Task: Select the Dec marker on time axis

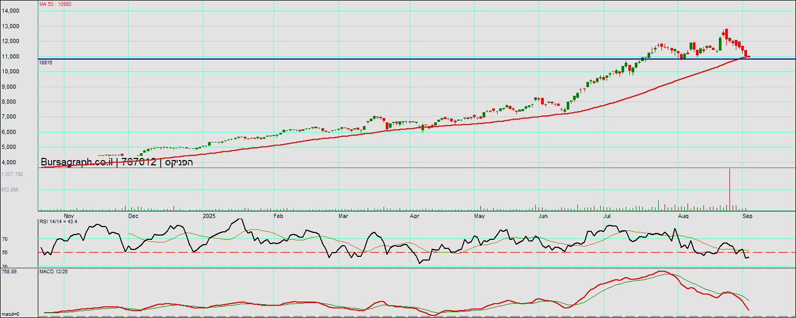Action: pyautogui.click(x=133, y=216)
